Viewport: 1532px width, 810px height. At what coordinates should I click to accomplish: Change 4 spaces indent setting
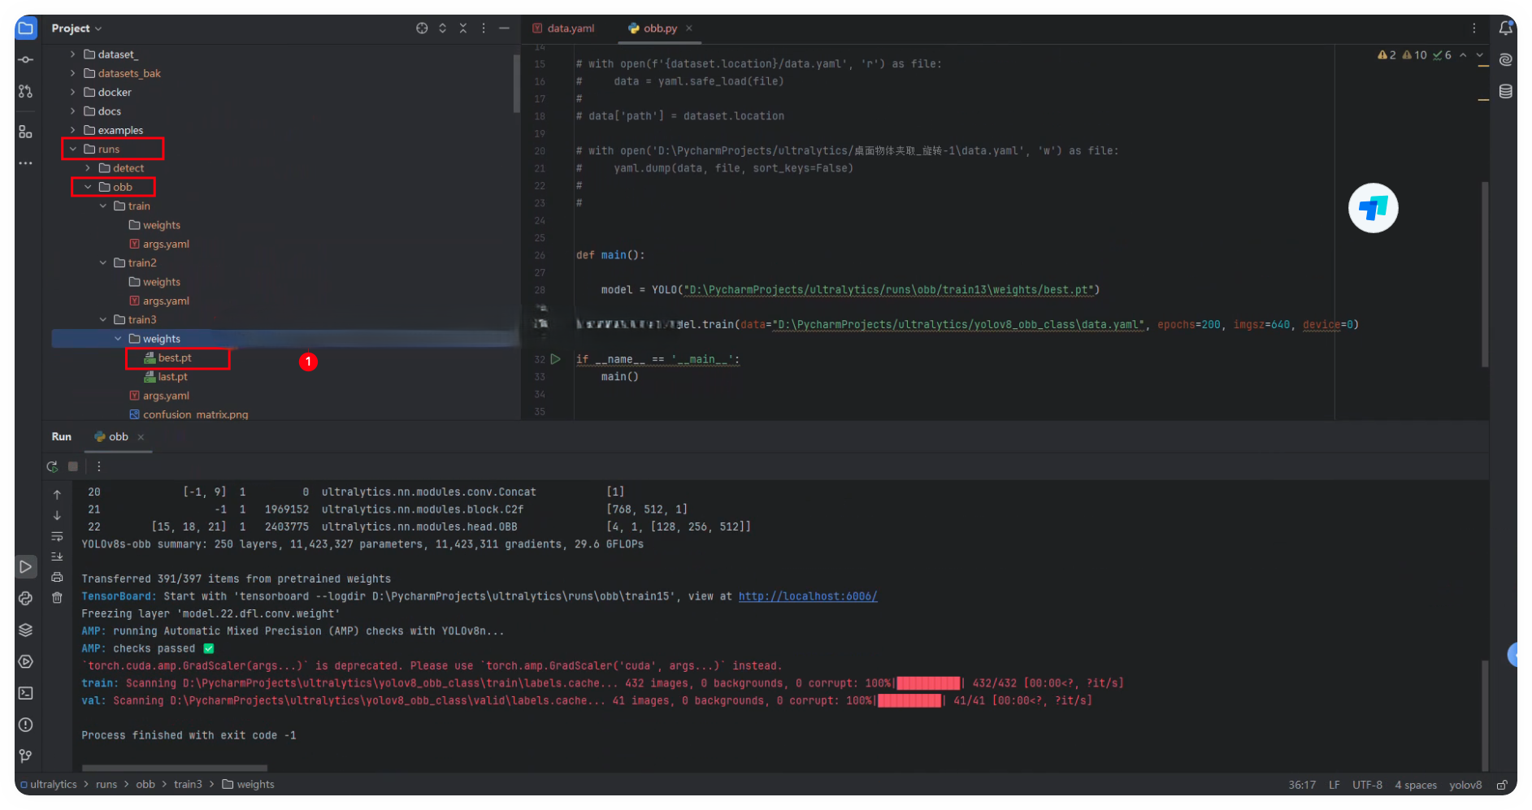point(1416,785)
